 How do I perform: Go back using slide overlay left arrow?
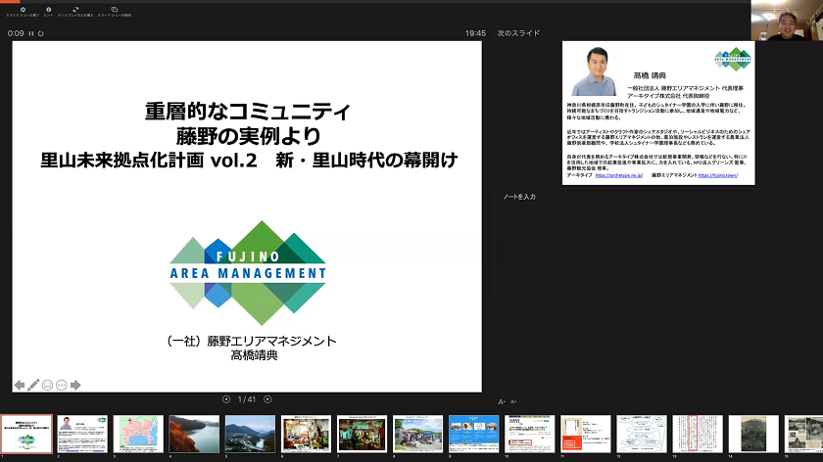point(20,385)
